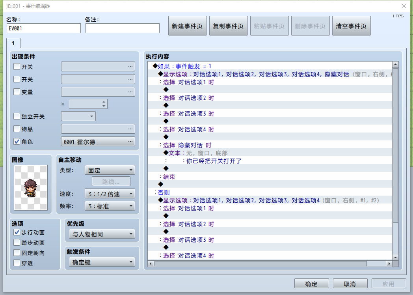Viewport: 413px width, 295px height.
Task: Select the second 显示选项 line ending #1, #2
Action: pos(270,200)
